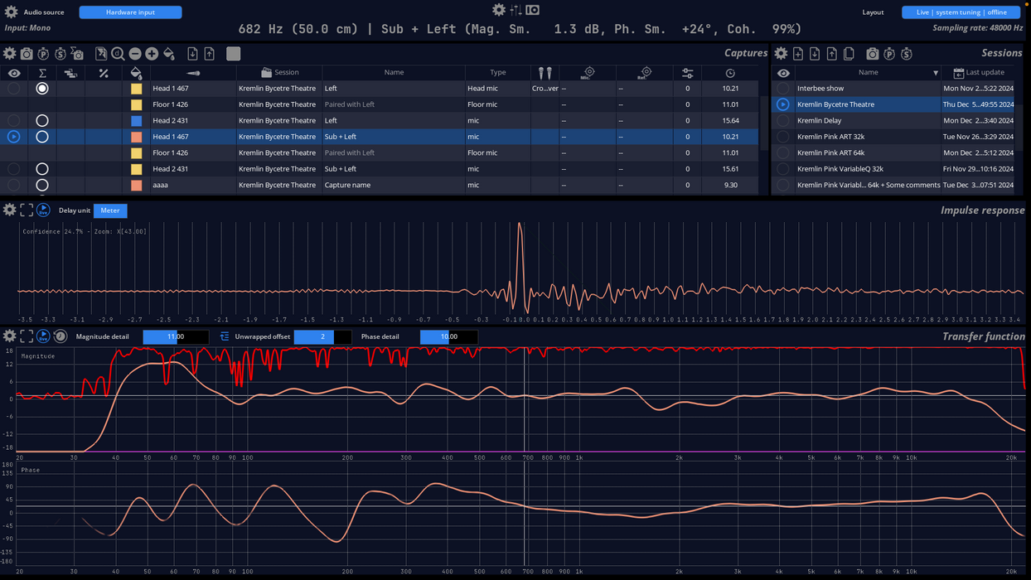Open the color fill tool in Captures toolbar
1031x580 pixels.
click(169, 53)
